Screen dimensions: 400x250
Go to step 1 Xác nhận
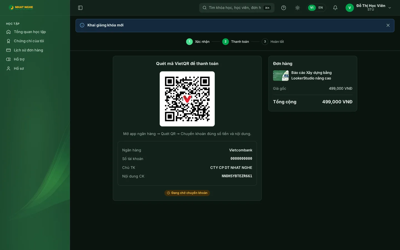pos(198,42)
